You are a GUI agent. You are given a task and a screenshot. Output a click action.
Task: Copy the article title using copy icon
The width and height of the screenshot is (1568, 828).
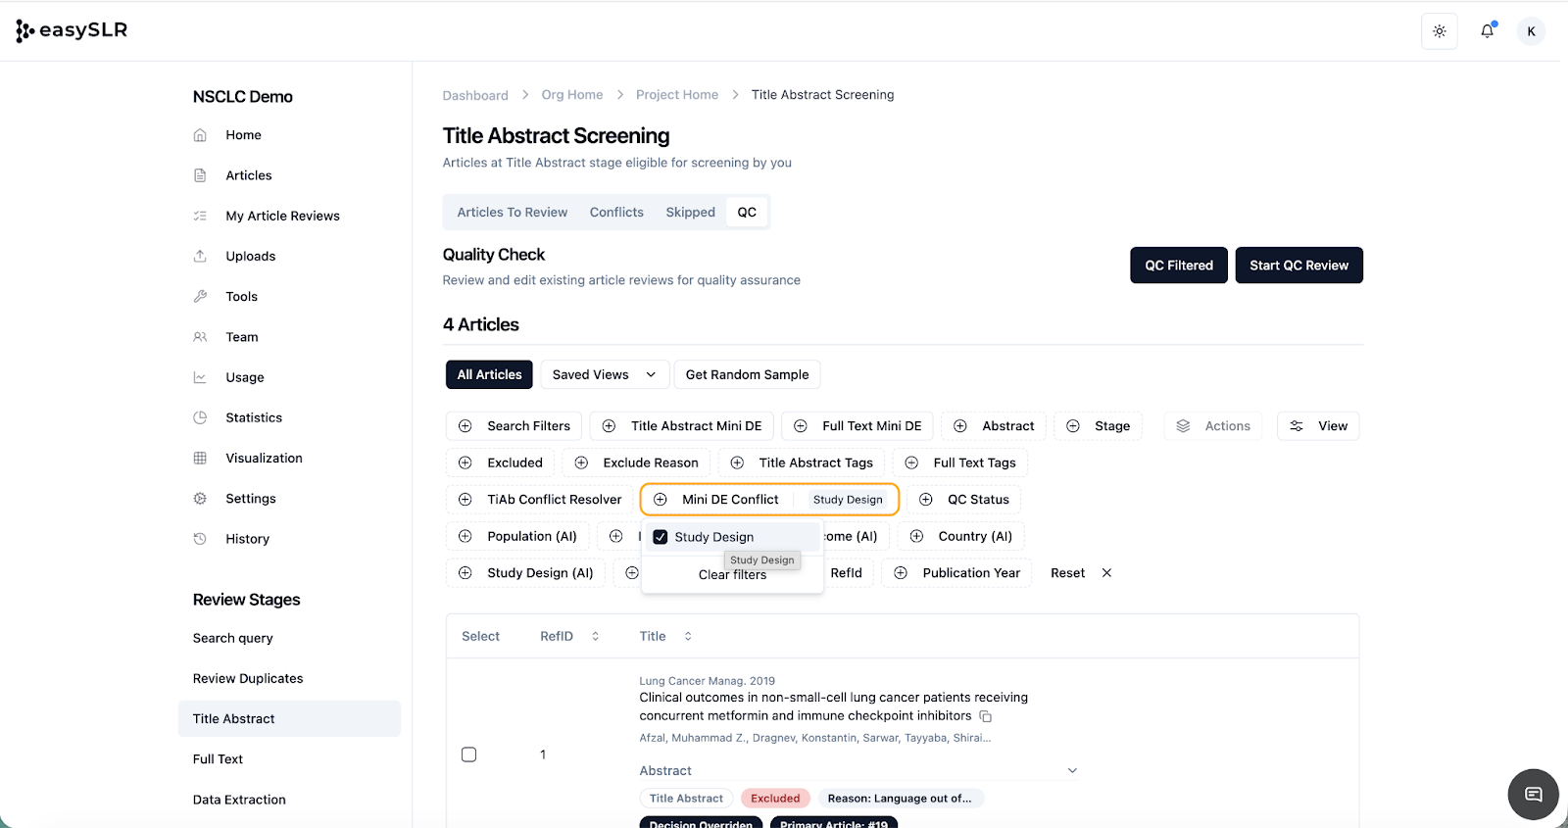point(986,716)
